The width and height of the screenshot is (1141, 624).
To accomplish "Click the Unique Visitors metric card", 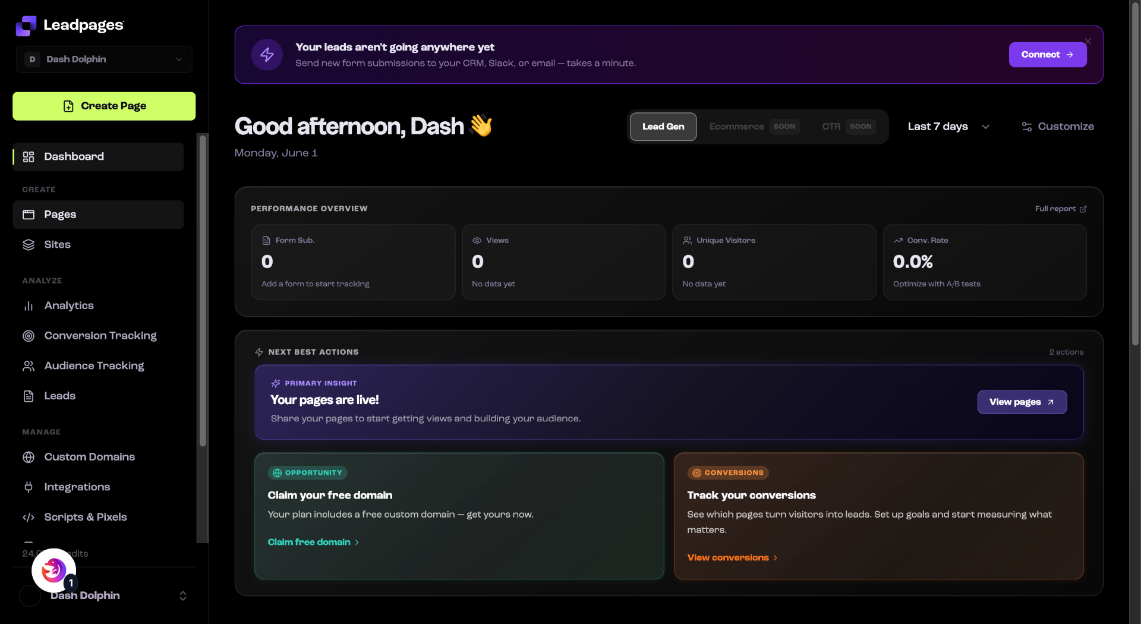I will tap(774, 262).
